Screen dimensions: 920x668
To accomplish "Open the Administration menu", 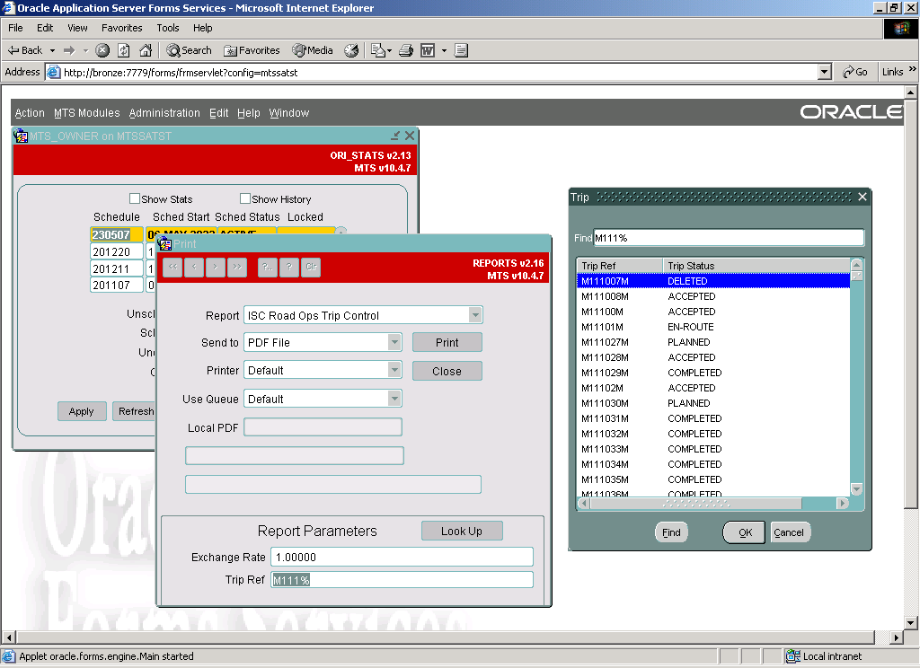I will click(x=164, y=112).
